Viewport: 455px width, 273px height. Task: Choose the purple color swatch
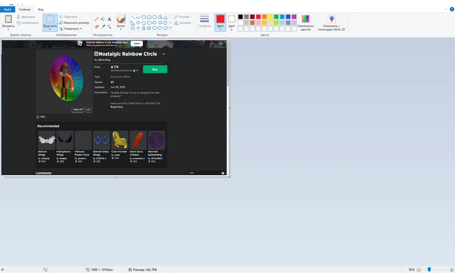[294, 17]
